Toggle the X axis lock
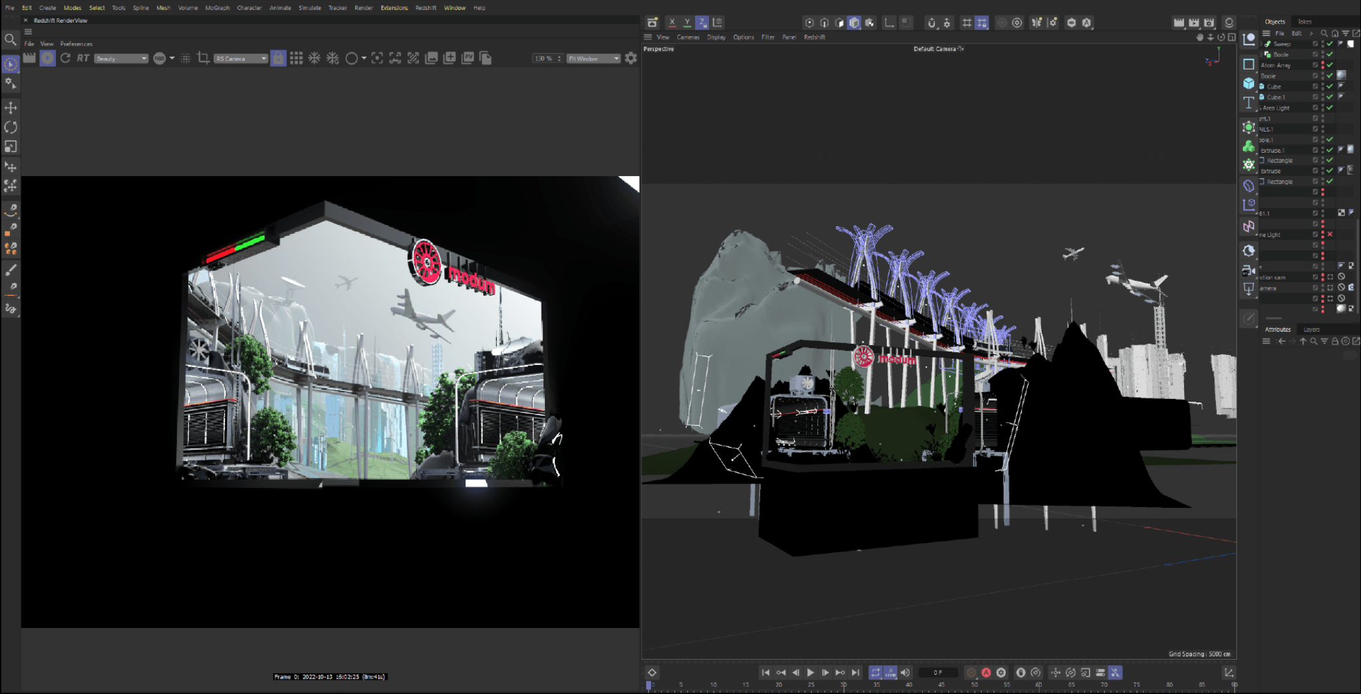The height and width of the screenshot is (694, 1361). (x=672, y=23)
